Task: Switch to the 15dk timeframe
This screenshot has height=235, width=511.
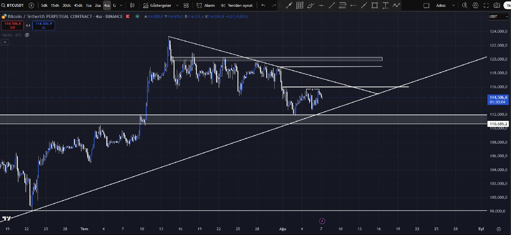Action: pos(55,6)
